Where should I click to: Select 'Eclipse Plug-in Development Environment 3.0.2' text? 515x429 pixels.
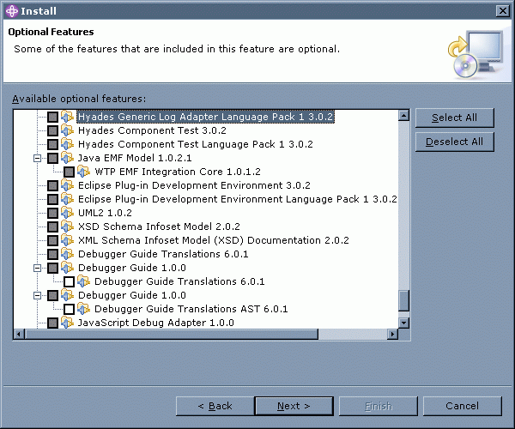point(194,186)
